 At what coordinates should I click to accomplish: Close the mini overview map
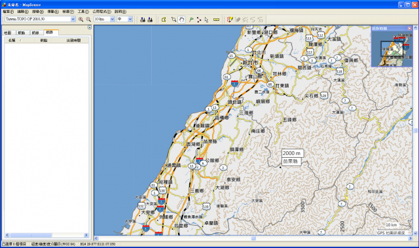point(409,28)
